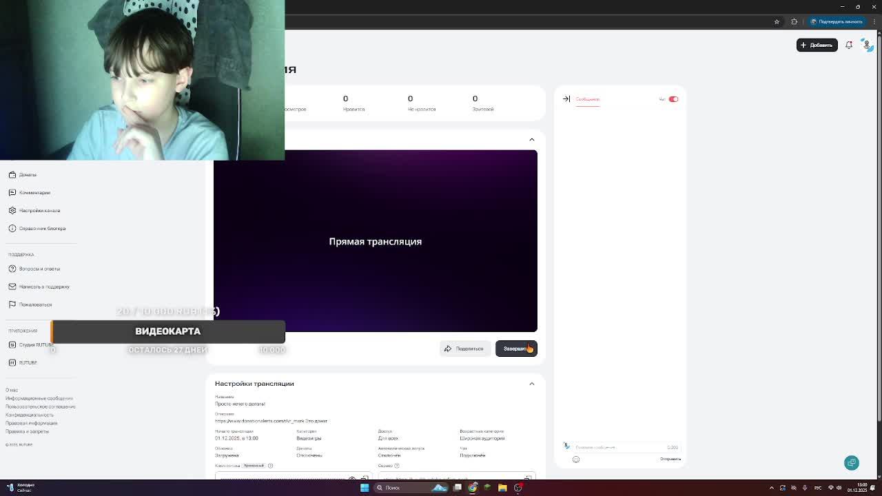The height and width of the screenshot is (496, 882).
Task: Open the profile avatar menu
Action: pos(867,45)
